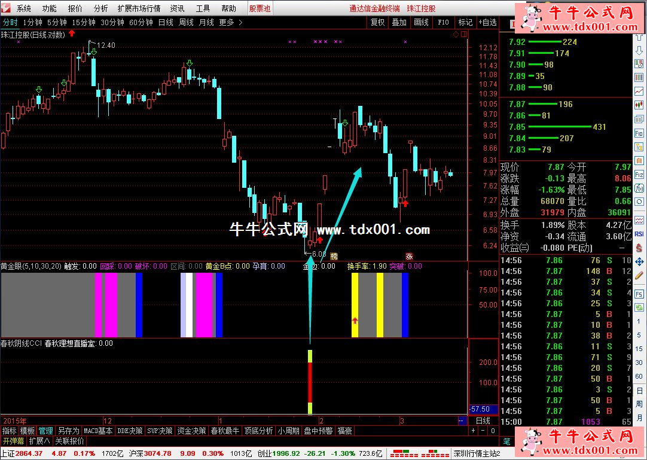Open the red line chart sidebar icon

639,91
